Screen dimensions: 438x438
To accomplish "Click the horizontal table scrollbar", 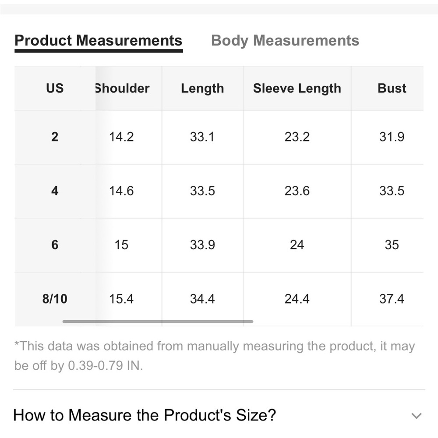I will (x=158, y=321).
